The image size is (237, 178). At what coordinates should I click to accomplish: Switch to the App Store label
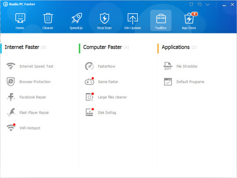coord(189,28)
